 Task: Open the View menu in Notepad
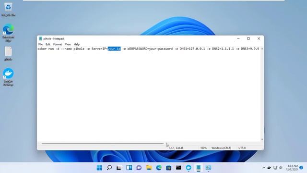coord(68,44)
